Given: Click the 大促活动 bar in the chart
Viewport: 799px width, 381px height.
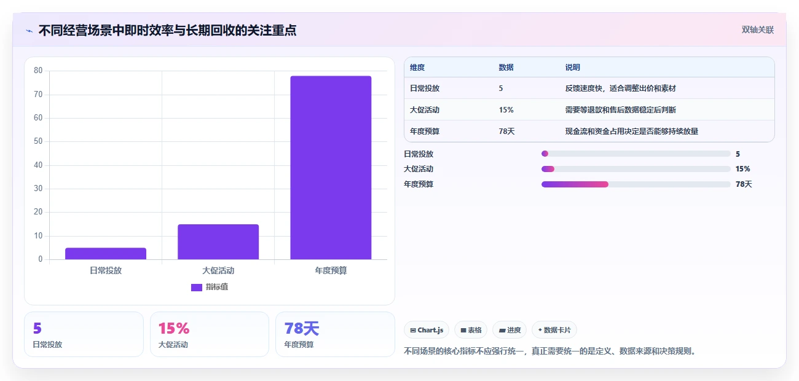Looking at the screenshot, I should (218, 242).
